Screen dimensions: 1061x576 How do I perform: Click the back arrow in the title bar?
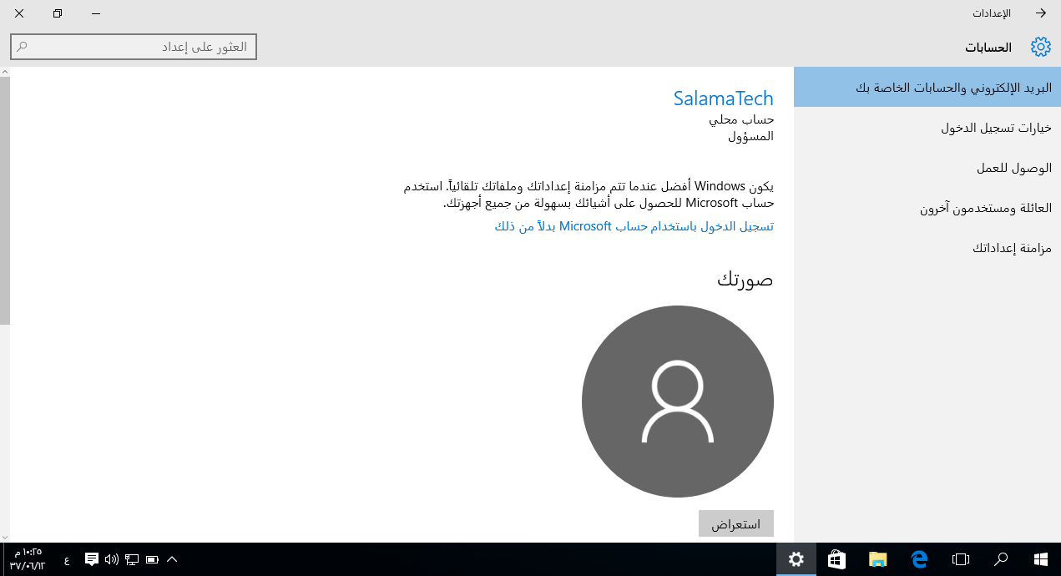tap(1041, 13)
